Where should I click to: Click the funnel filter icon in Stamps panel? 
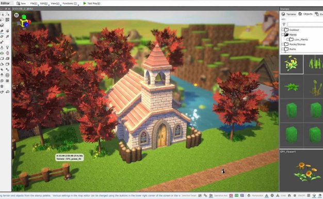(x=284, y=24)
